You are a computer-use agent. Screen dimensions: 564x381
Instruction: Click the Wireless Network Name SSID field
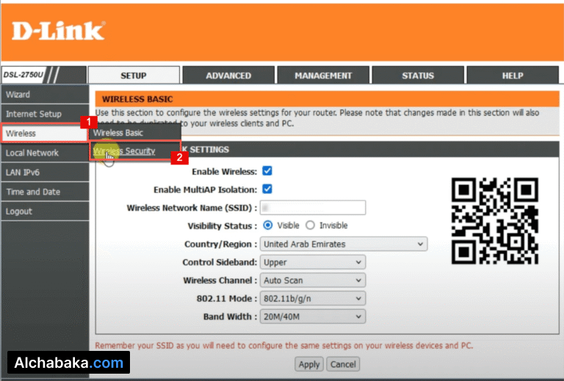pos(313,208)
